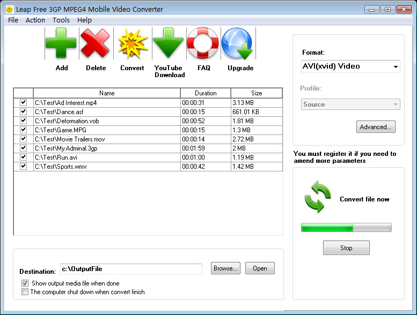The height and width of the screenshot is (315, 417).
Task: Click duration cell 00:01:00
Action: (x=206, y=157)
